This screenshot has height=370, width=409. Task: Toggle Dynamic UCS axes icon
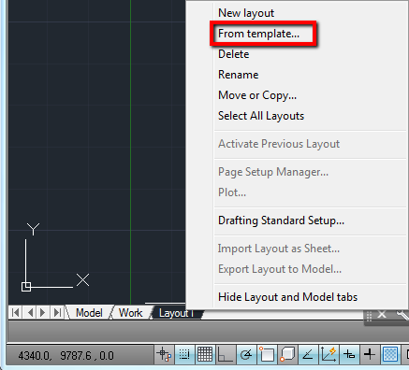click(329, 354)
